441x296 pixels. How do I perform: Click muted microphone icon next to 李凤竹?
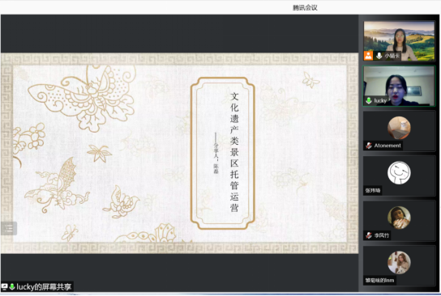(x=369, y=235)
